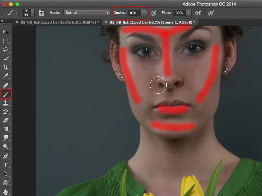Select the Dodge tool

coord(6,146)
